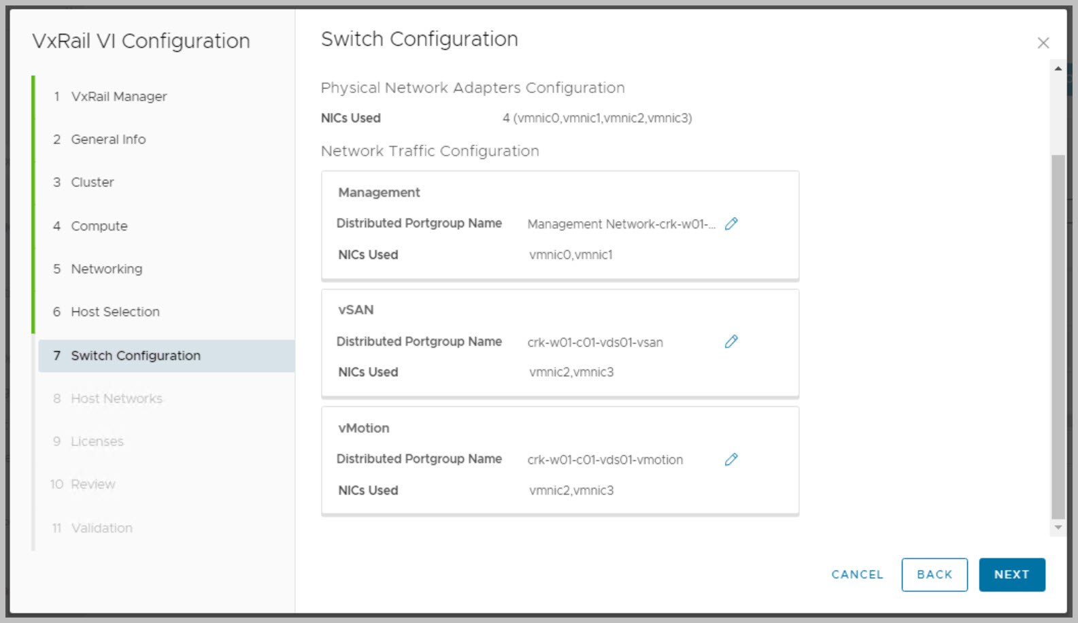Open the Host Selection step
The height and width of the screenshot is (623, 1078).
pyautogui.click(x=115, y=311)
